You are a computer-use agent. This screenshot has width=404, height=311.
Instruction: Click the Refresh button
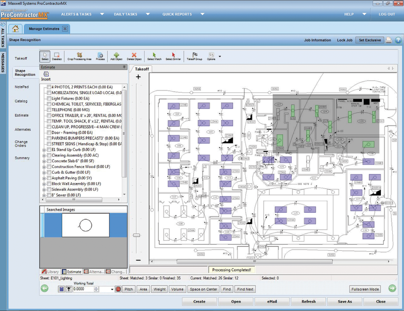[x=308, y=301]
